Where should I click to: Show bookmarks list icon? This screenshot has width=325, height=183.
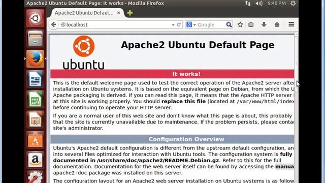(251, 25)
